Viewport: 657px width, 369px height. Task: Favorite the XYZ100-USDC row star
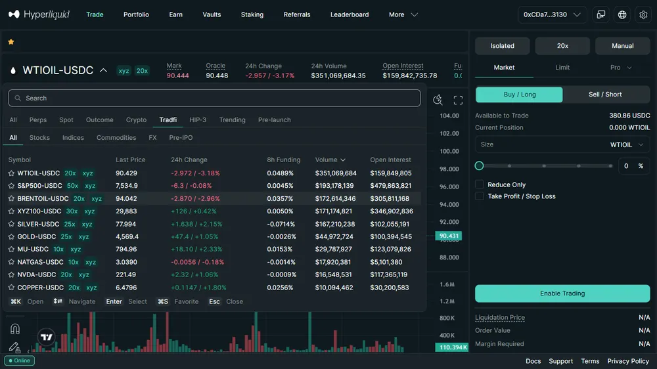[x=11, y=211]
